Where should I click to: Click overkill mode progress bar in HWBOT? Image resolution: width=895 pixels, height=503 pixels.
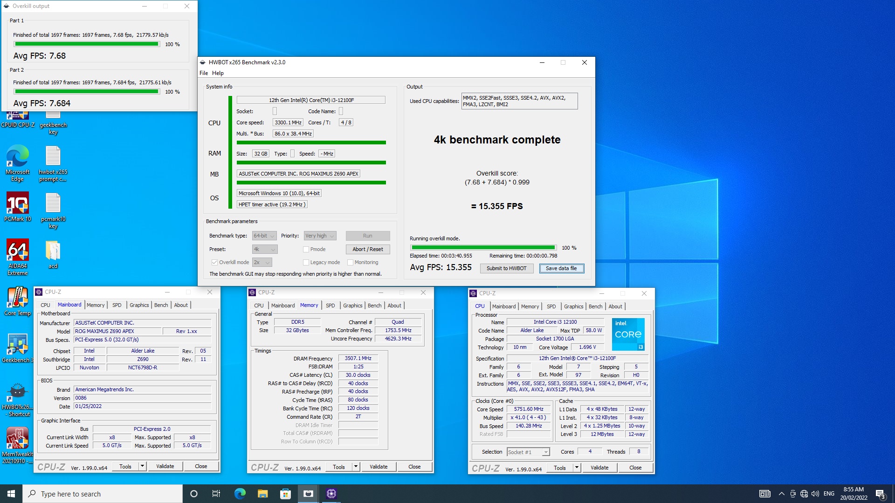[x=483, y=247]
